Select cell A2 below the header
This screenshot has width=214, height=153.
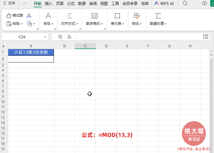(31, 59)
